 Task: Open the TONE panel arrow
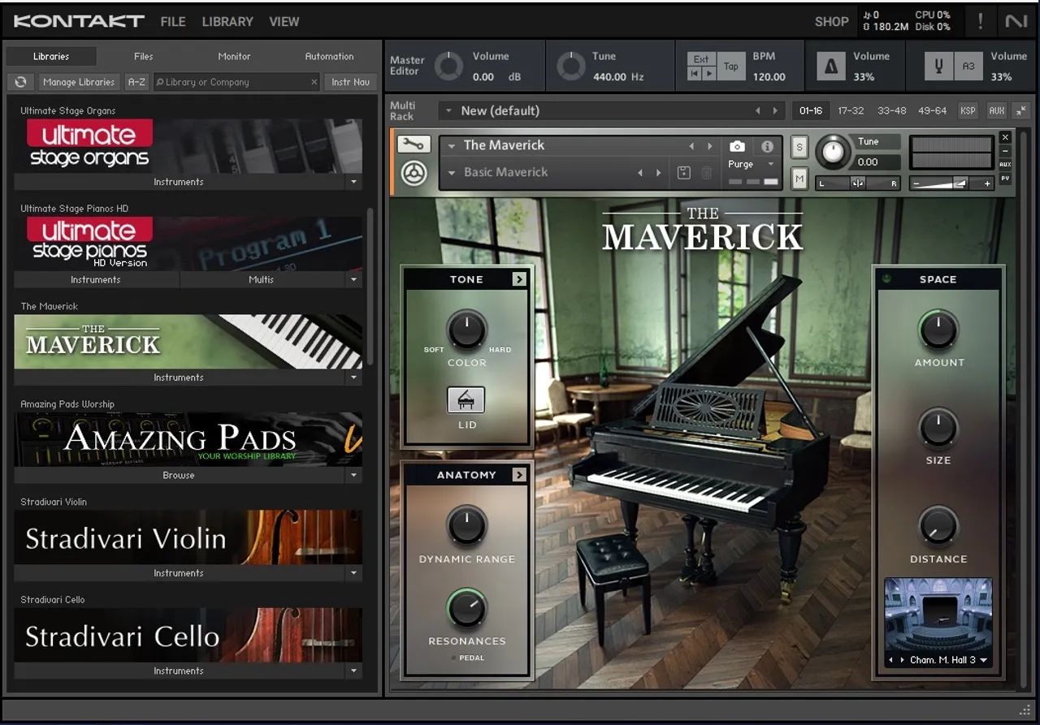point(519,279)
